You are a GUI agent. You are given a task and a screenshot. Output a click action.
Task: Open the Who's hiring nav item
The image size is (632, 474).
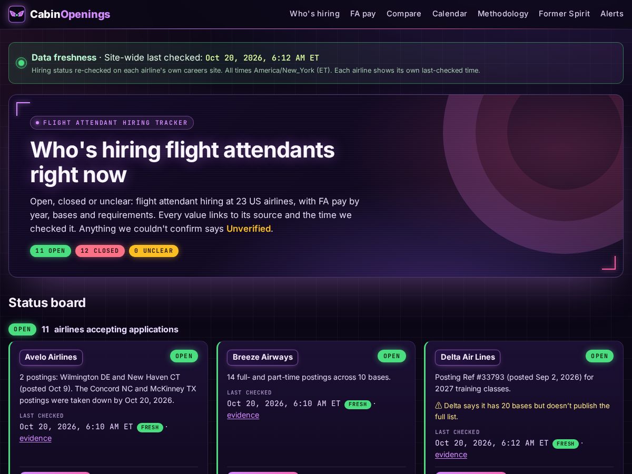click(x=314, y=14)
